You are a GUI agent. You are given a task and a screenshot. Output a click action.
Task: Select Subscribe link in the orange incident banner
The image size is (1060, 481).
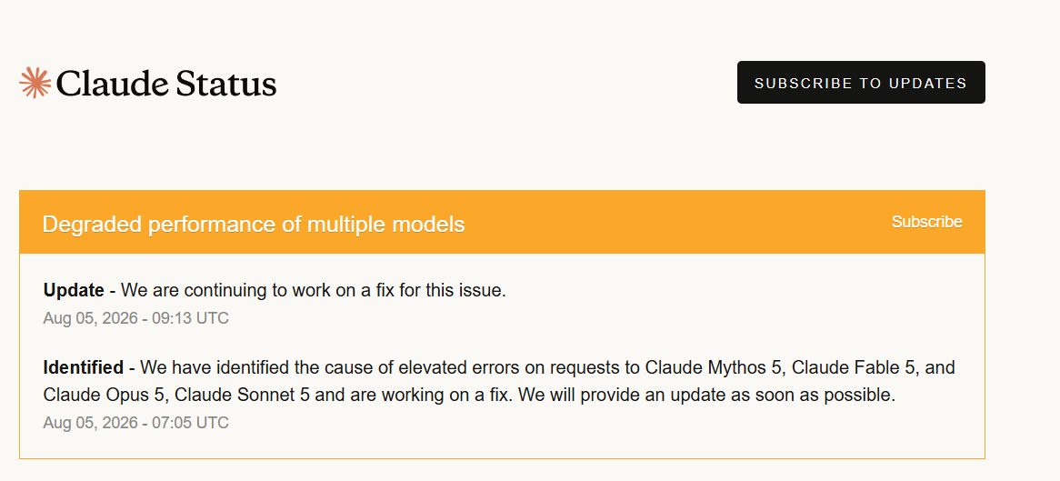[x=927, y=222]
